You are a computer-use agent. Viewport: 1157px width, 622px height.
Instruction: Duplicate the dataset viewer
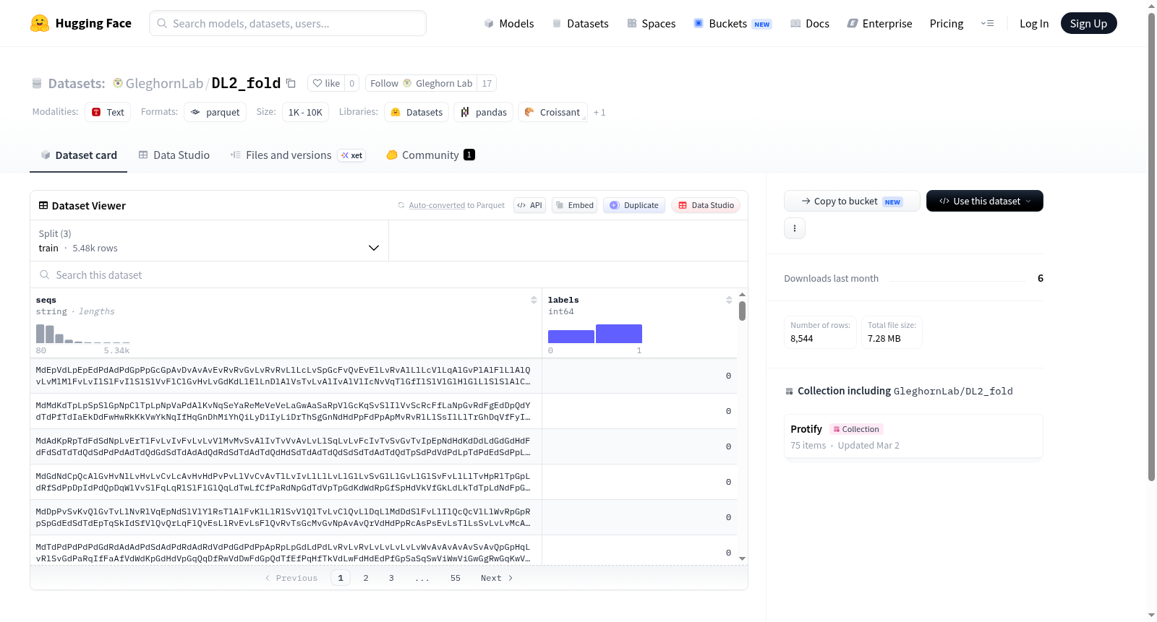click(633, 205)
